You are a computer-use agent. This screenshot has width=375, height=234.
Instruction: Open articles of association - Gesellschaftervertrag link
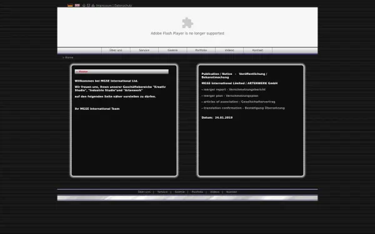pos(239,102)
